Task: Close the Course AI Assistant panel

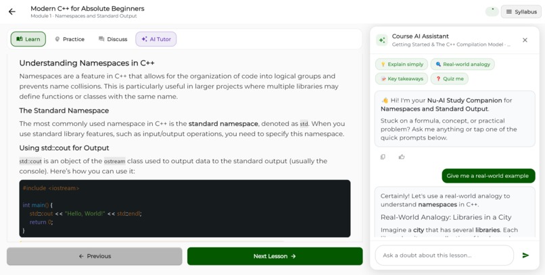Action: [525, 40]
